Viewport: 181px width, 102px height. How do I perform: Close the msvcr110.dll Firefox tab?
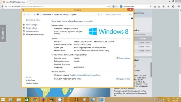(28, 2)
